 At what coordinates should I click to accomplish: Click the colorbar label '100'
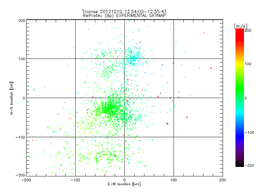pos(248,64)
